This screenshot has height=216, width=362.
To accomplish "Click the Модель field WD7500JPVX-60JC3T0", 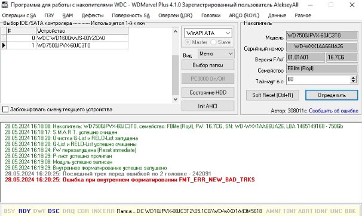I will click(322, 36).
